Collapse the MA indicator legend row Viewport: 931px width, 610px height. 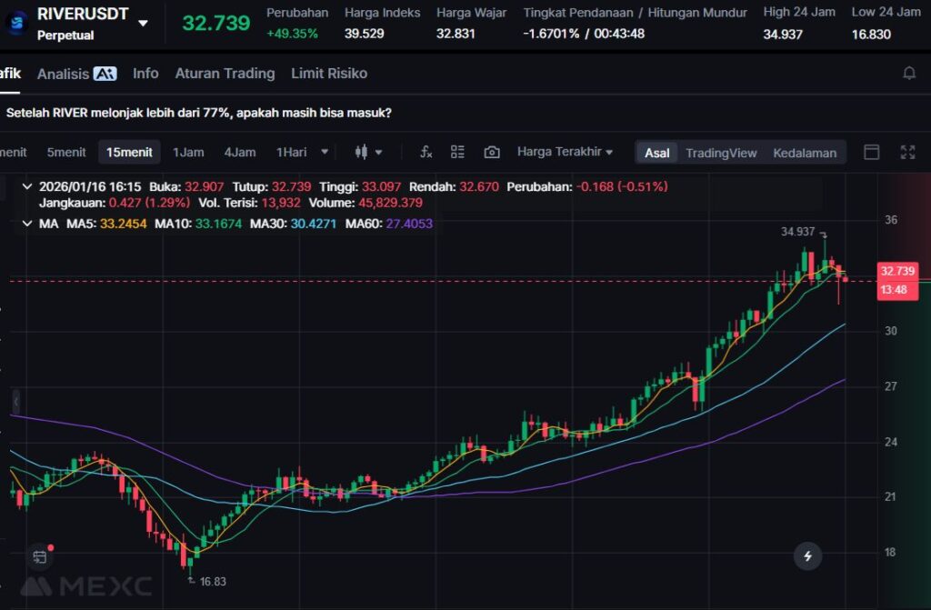[26, 223]
